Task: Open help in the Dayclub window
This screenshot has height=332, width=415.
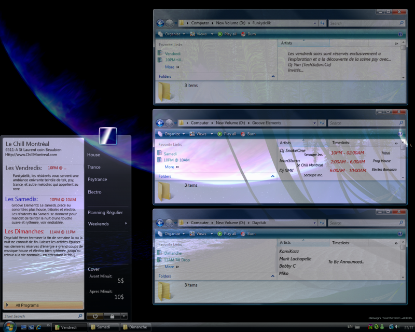Action: coord(400,234)
